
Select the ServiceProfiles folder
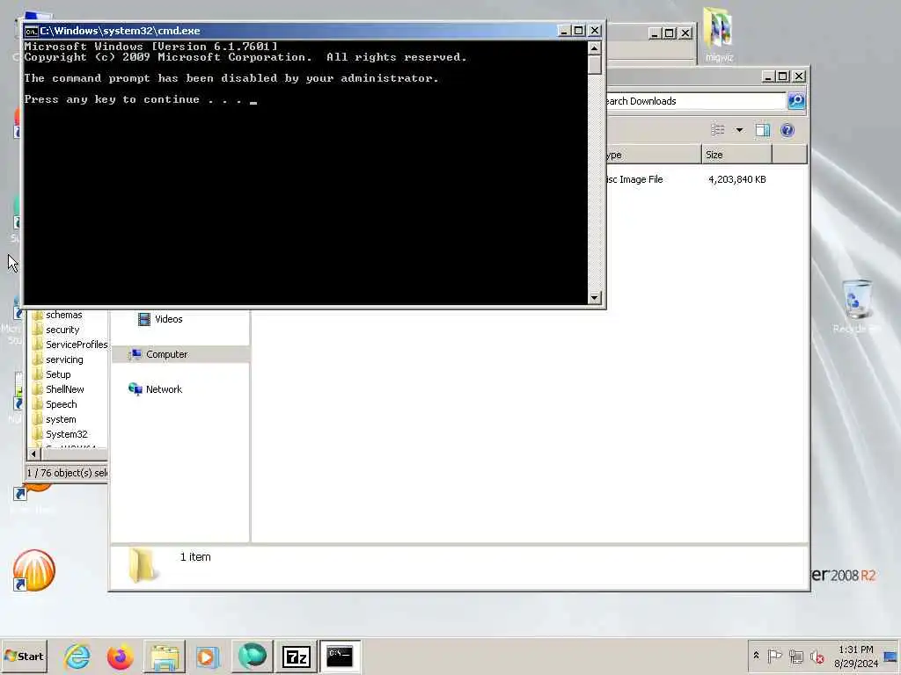click(x=77, y=345)
